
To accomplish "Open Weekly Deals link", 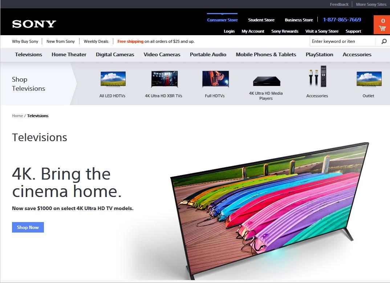I will pos(96,41).
